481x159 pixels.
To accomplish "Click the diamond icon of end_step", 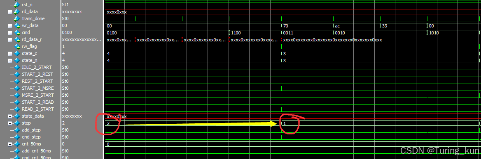I will click(x=17, y=137).
